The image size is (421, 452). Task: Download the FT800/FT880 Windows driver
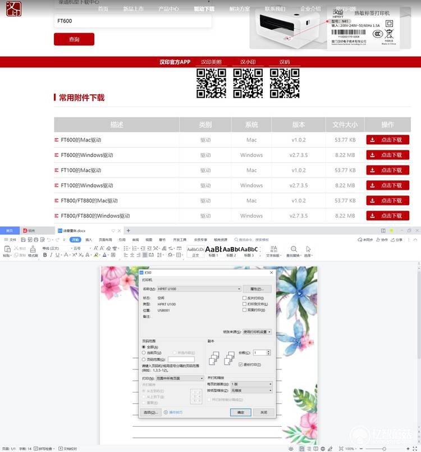(x=387, y=216)
